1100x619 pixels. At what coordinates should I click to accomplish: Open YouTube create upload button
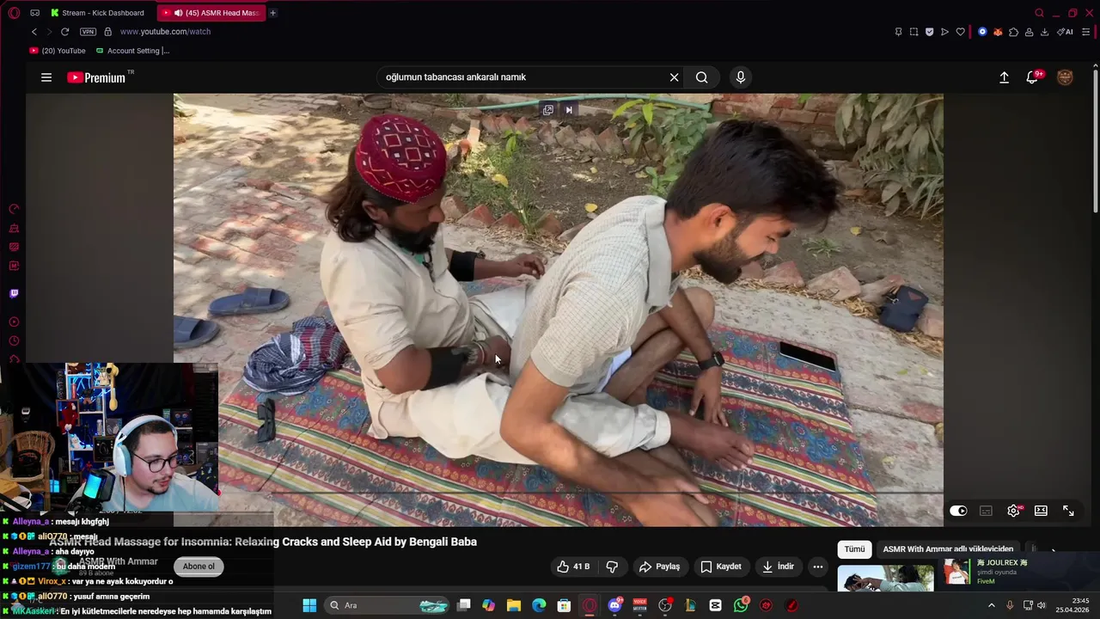(1004, 77)
